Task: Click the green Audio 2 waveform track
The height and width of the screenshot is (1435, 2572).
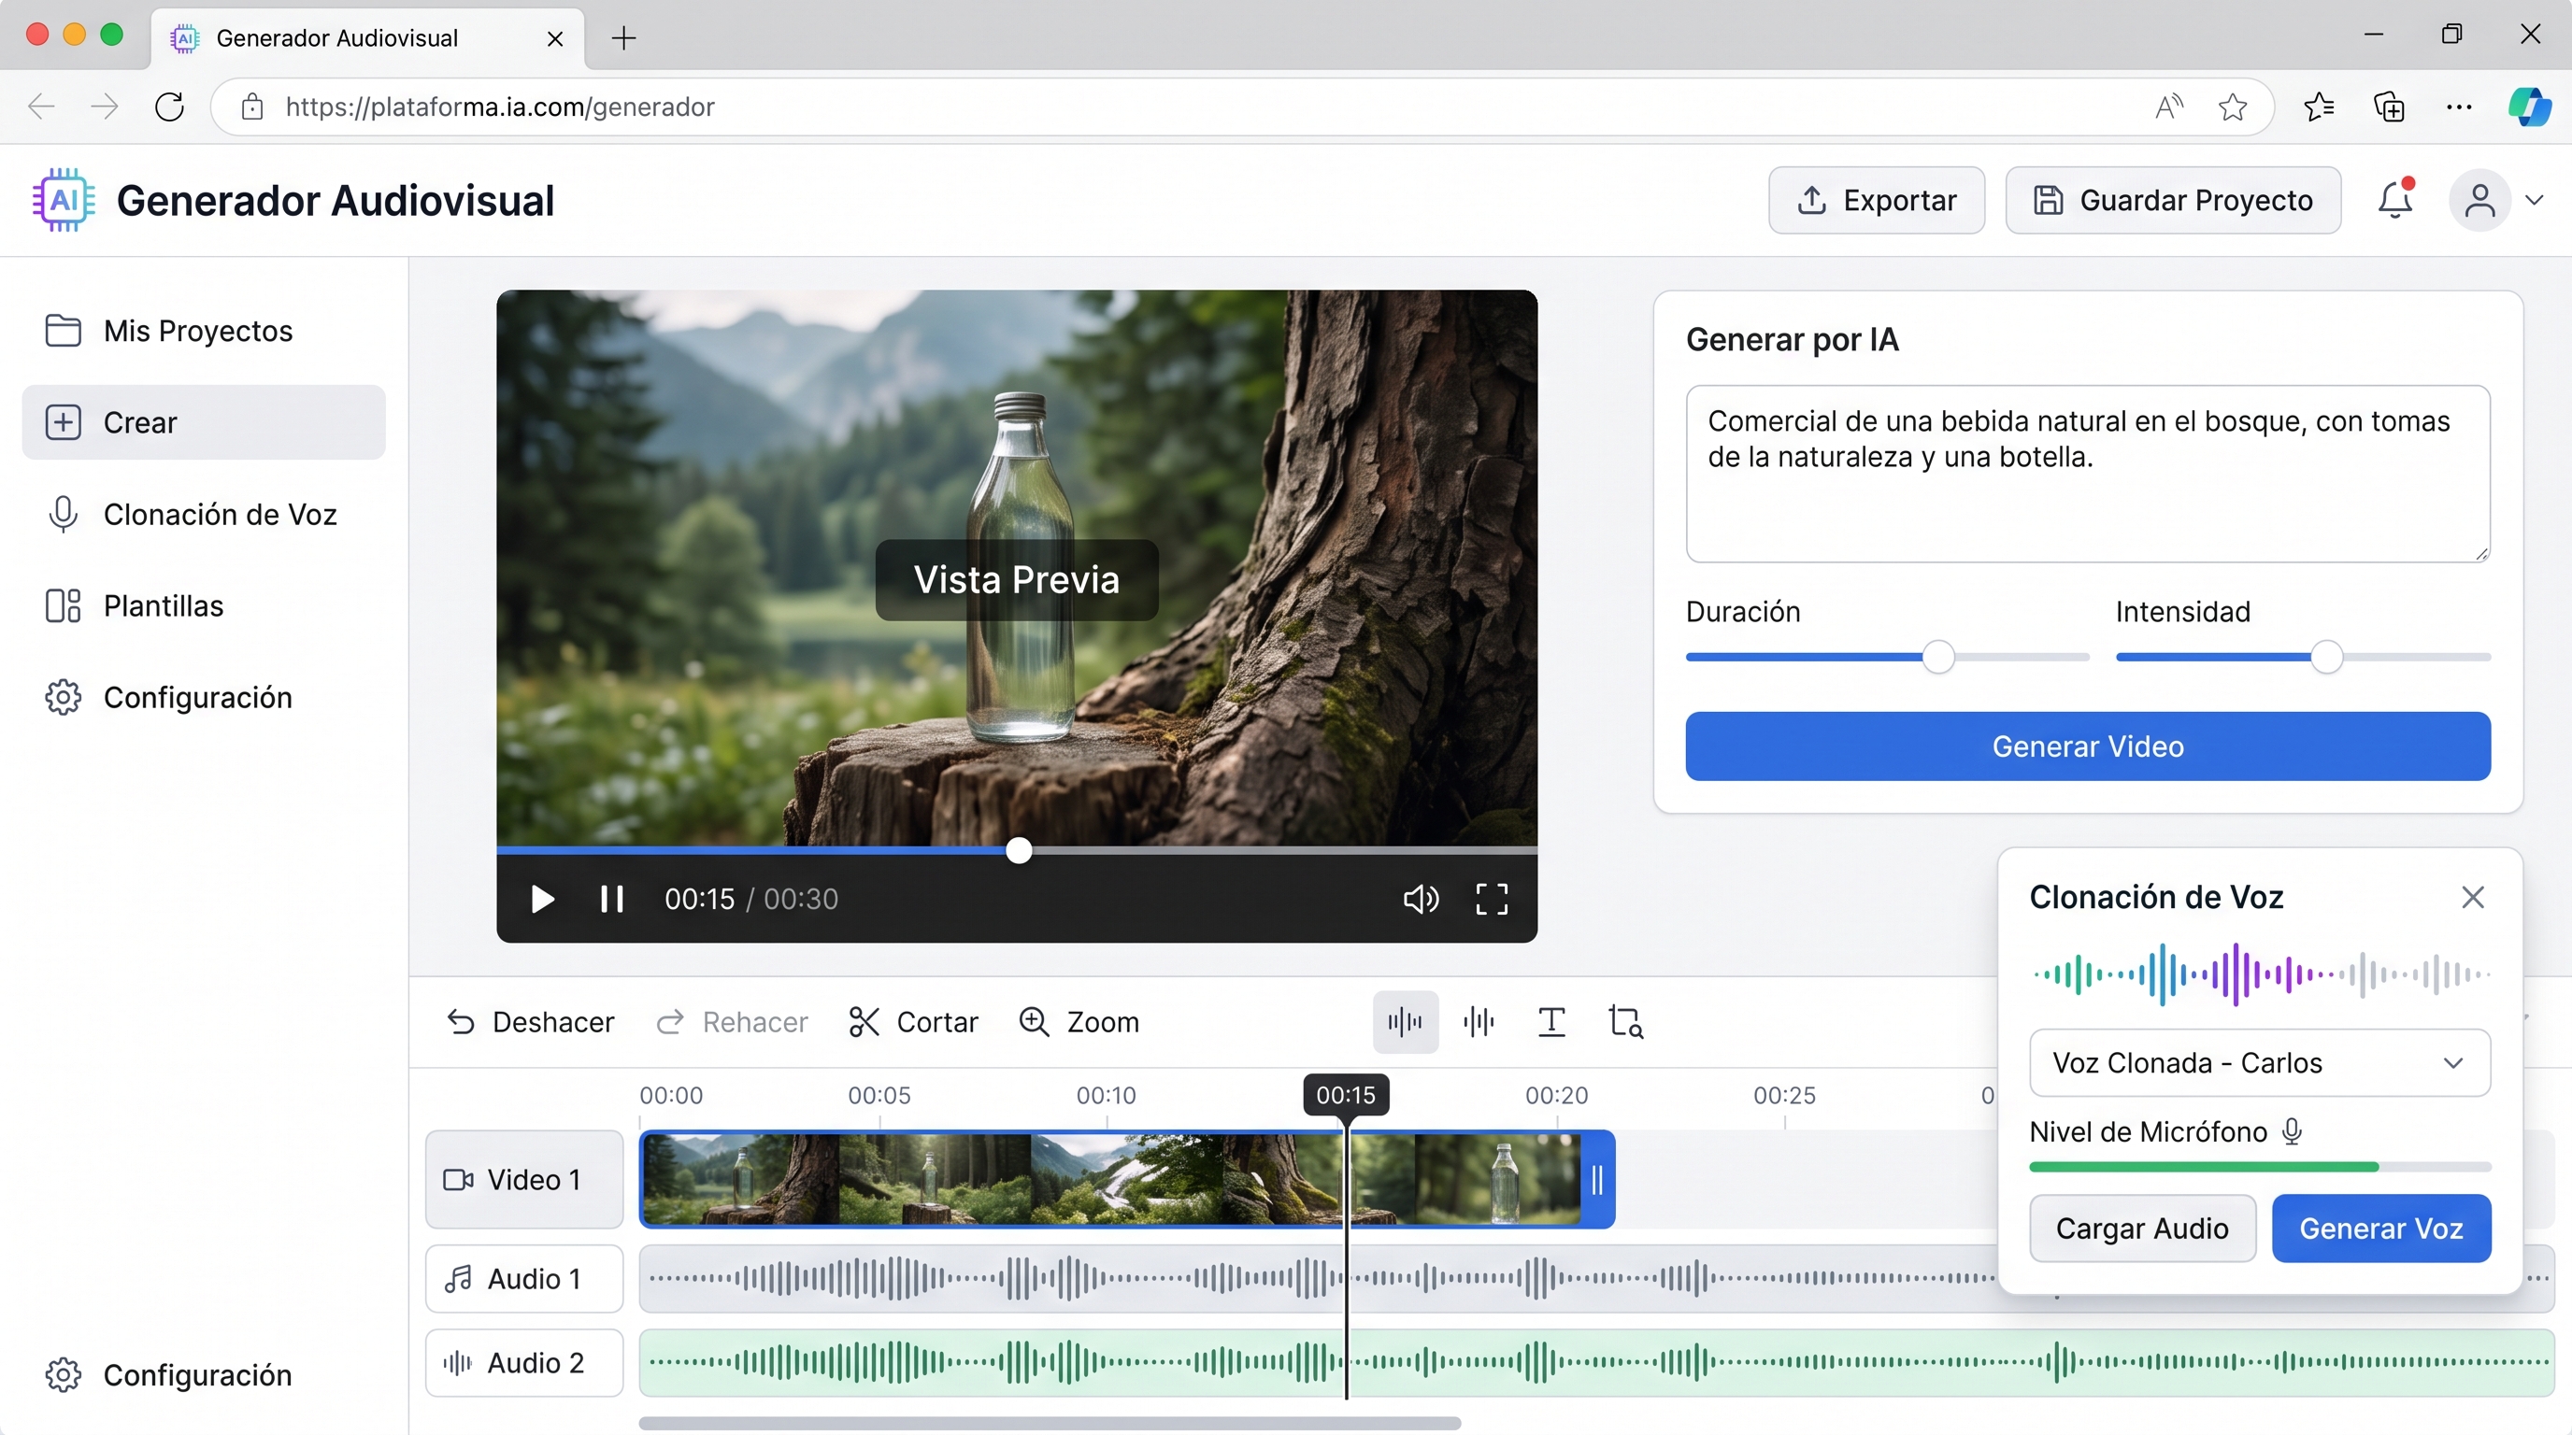Action: coord(1596,1362)
